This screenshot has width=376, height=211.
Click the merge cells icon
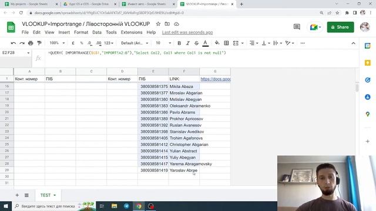coord(236,43)
